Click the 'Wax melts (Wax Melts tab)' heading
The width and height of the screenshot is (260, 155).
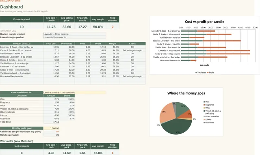pyautogui.click(x=16, y=141)
